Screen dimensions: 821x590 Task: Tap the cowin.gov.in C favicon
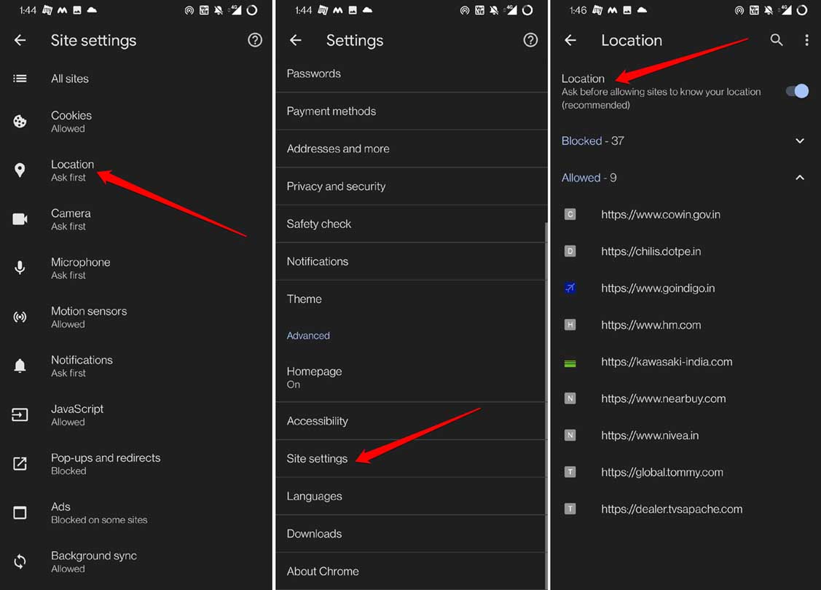(x=570, y=214)
